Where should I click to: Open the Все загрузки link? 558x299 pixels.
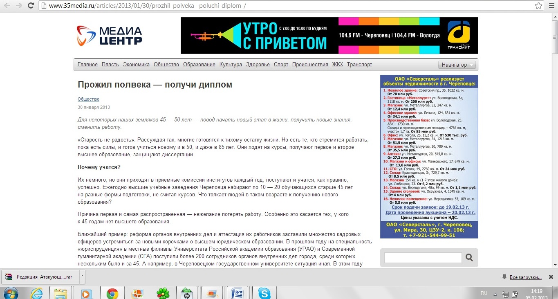click(526, 277)
